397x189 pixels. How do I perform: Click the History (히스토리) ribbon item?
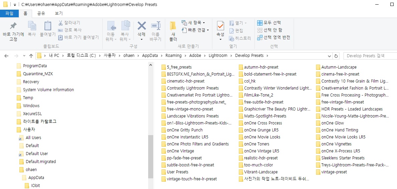tap(240, 38)
